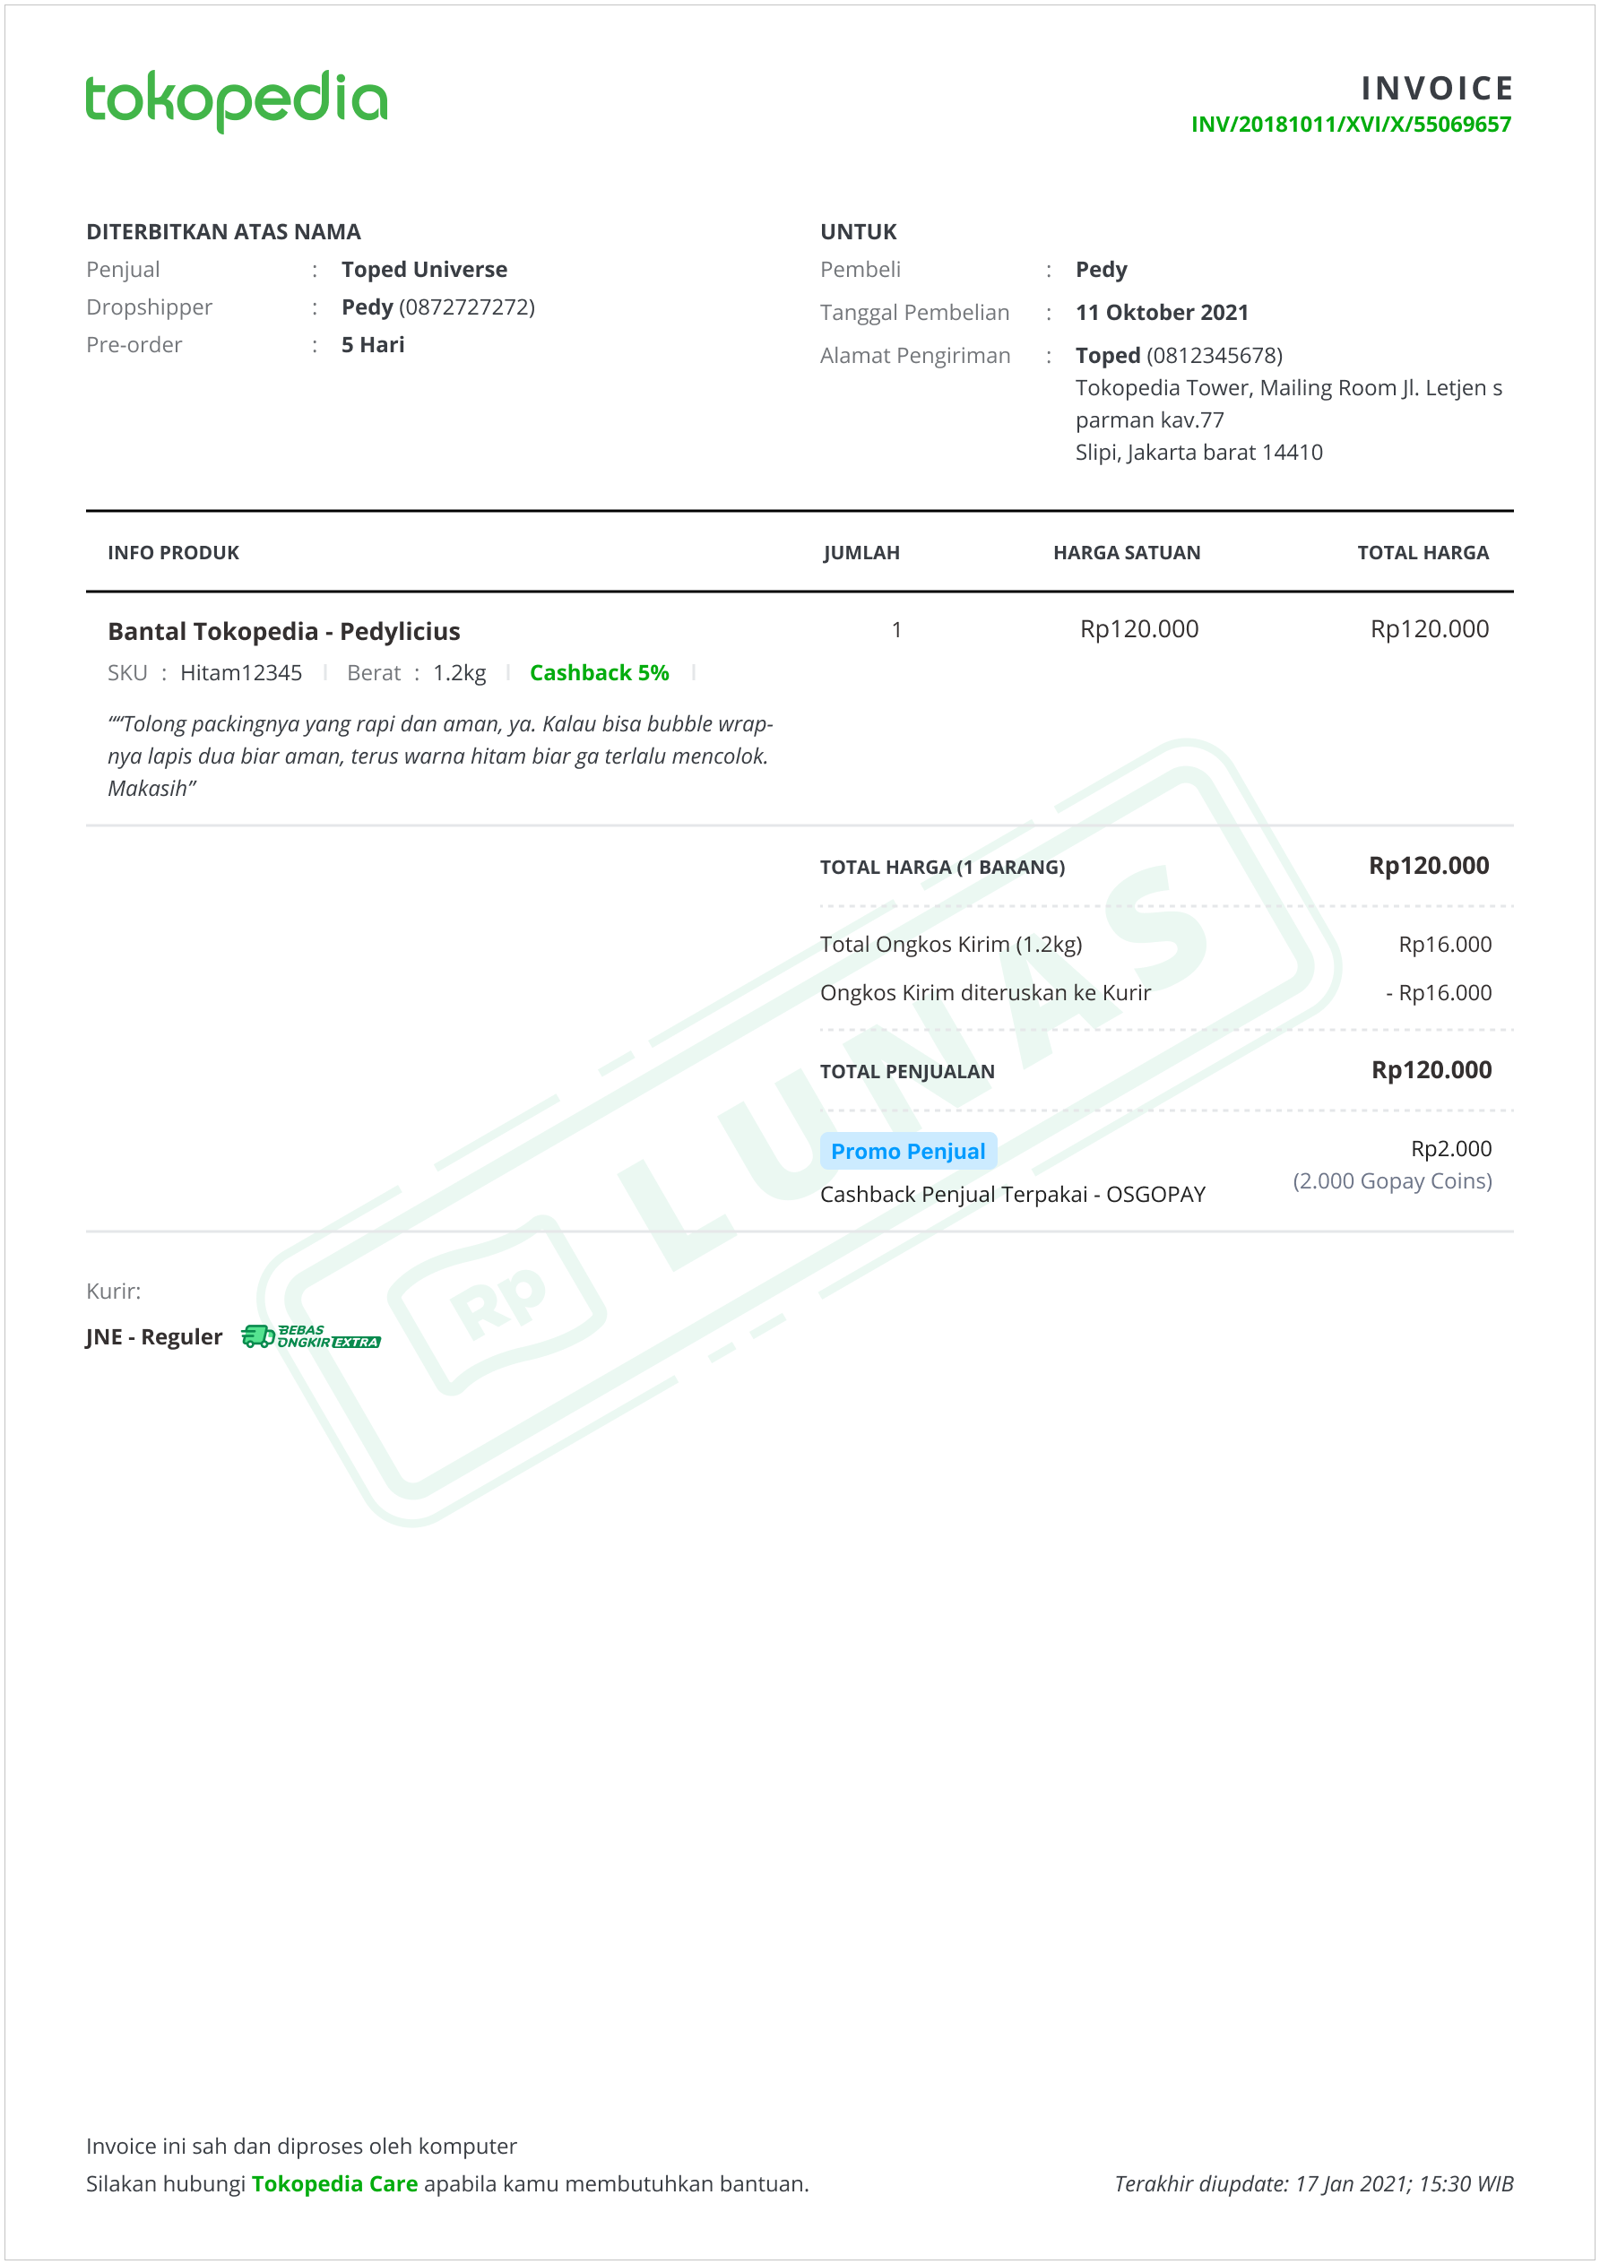Select Total Ongkos Kirim (1.2kg) label

951,944
